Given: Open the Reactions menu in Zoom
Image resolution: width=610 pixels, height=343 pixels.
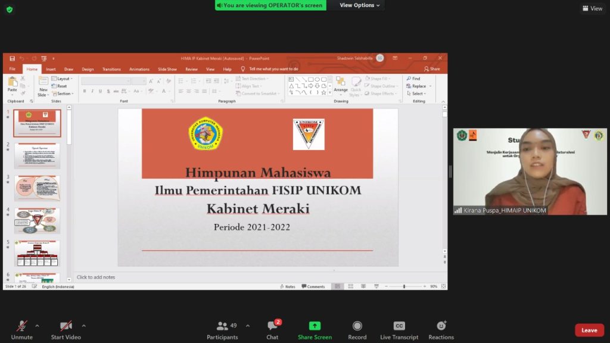Looking at the screenshot, I should 441,330.
